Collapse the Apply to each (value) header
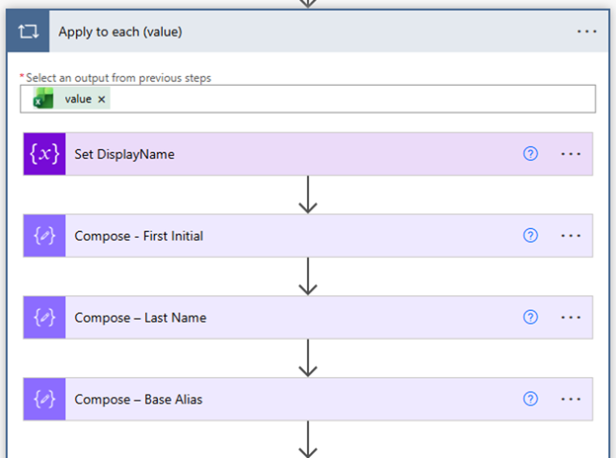 click(308, 32)
